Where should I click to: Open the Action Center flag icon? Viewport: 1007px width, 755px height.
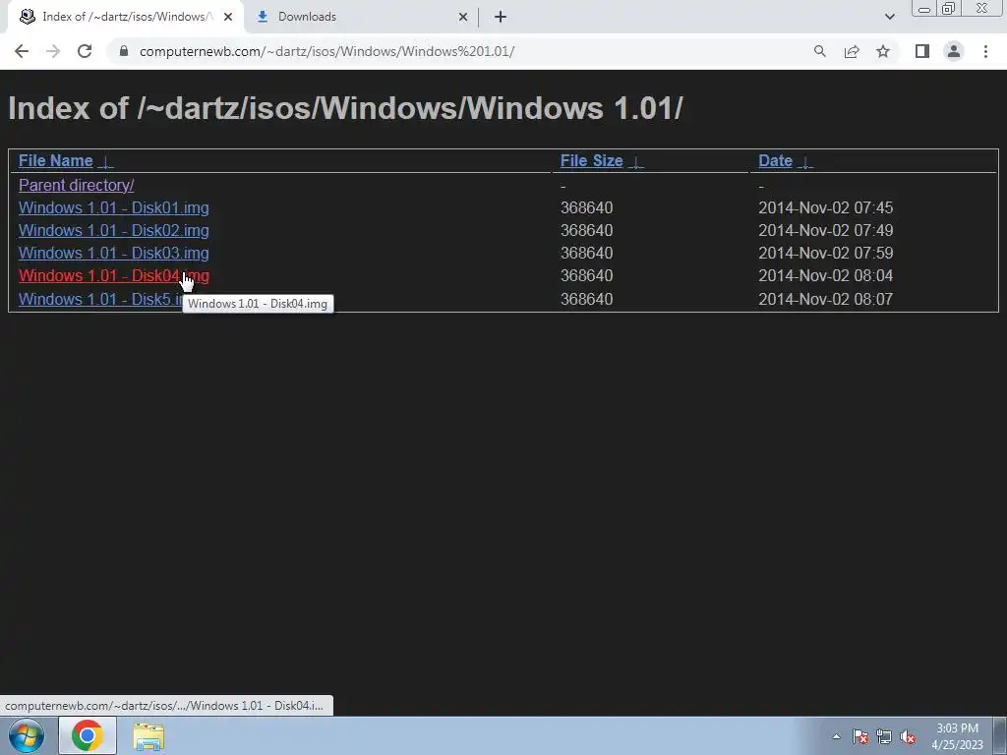tap(860, 736)
